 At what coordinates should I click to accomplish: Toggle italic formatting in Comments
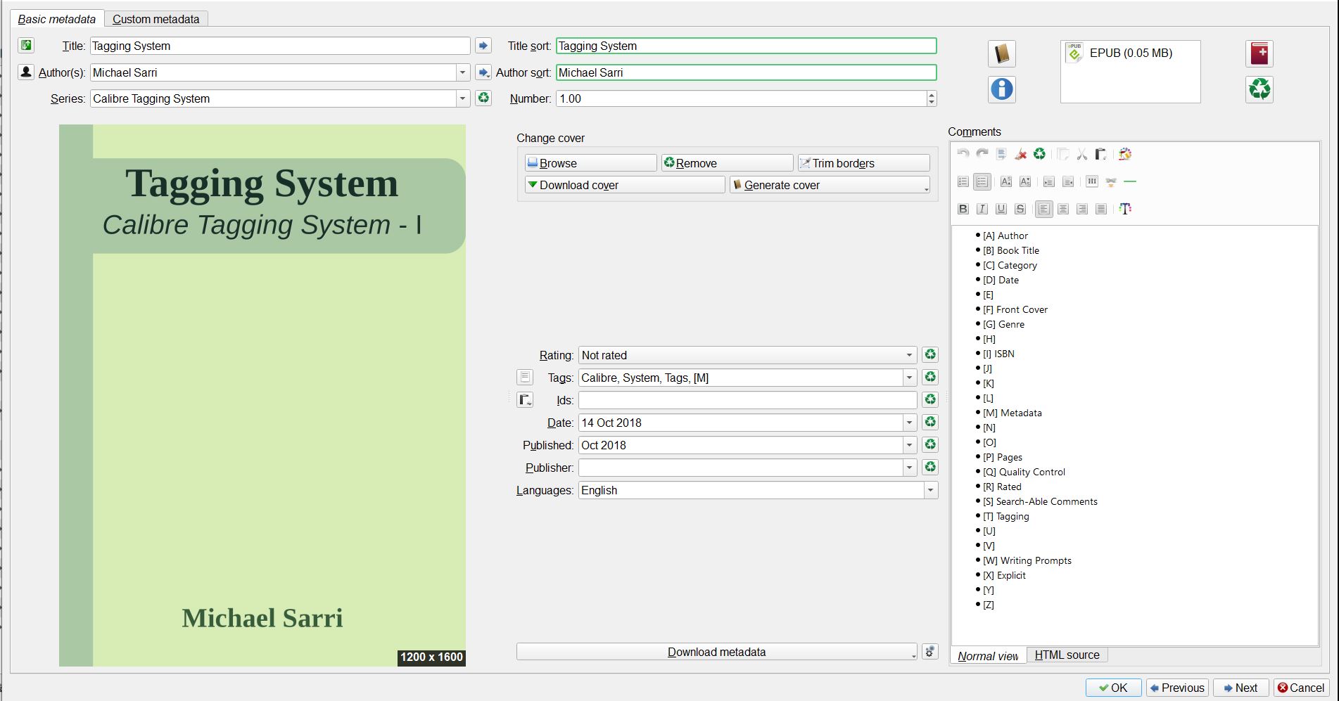[x=982, y=209]
